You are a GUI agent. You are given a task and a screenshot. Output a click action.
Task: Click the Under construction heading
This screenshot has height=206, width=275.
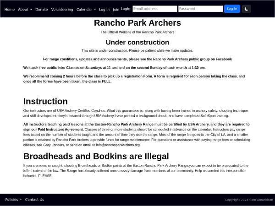pos(137,43)
